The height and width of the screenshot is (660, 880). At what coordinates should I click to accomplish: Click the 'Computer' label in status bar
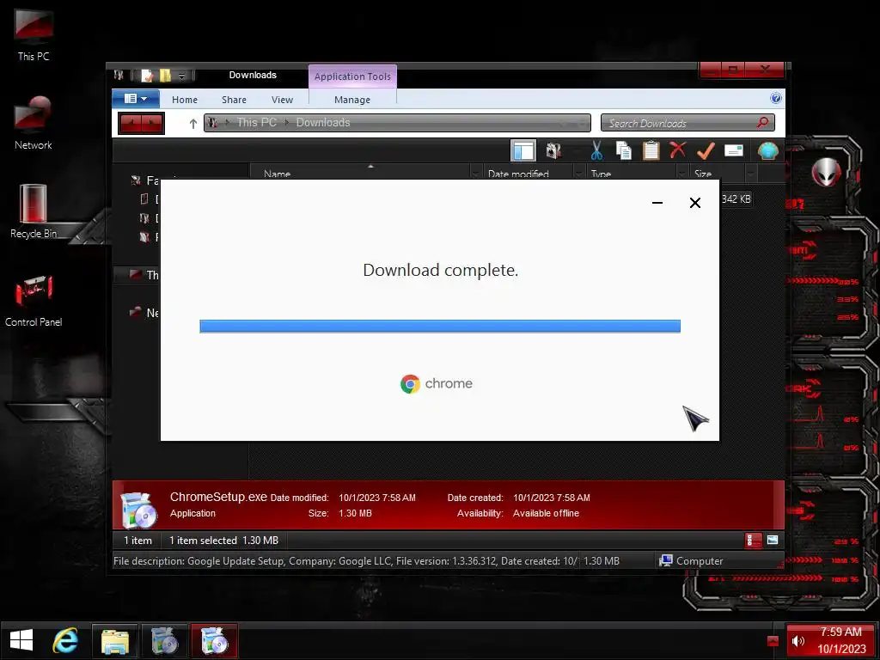click(700, 560)
